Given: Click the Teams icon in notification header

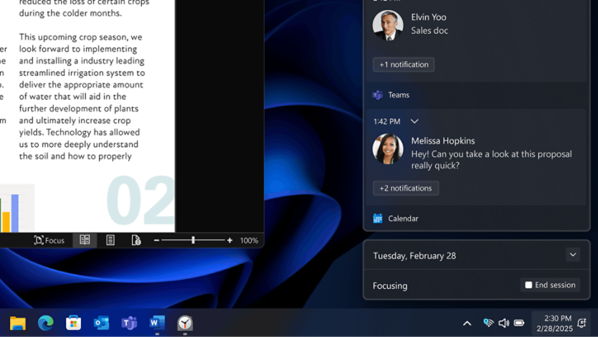Looking at the screenshot, I should tap(378, 95).
